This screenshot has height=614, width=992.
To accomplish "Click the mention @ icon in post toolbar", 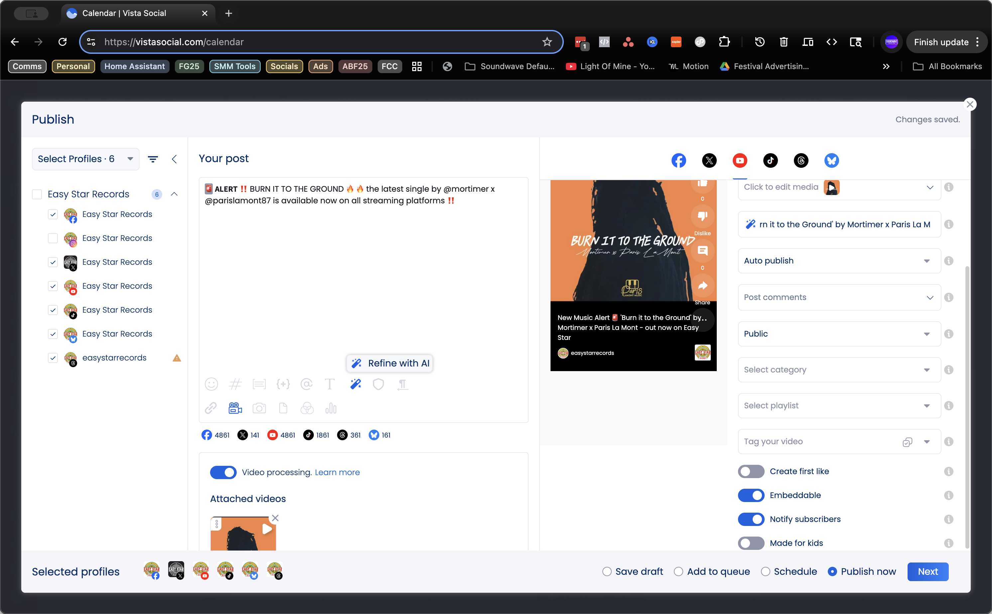I will (306, 384).
